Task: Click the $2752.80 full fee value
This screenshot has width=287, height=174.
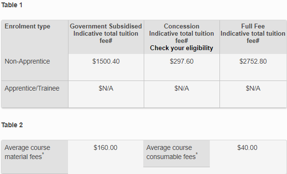Action: [253, 62]
